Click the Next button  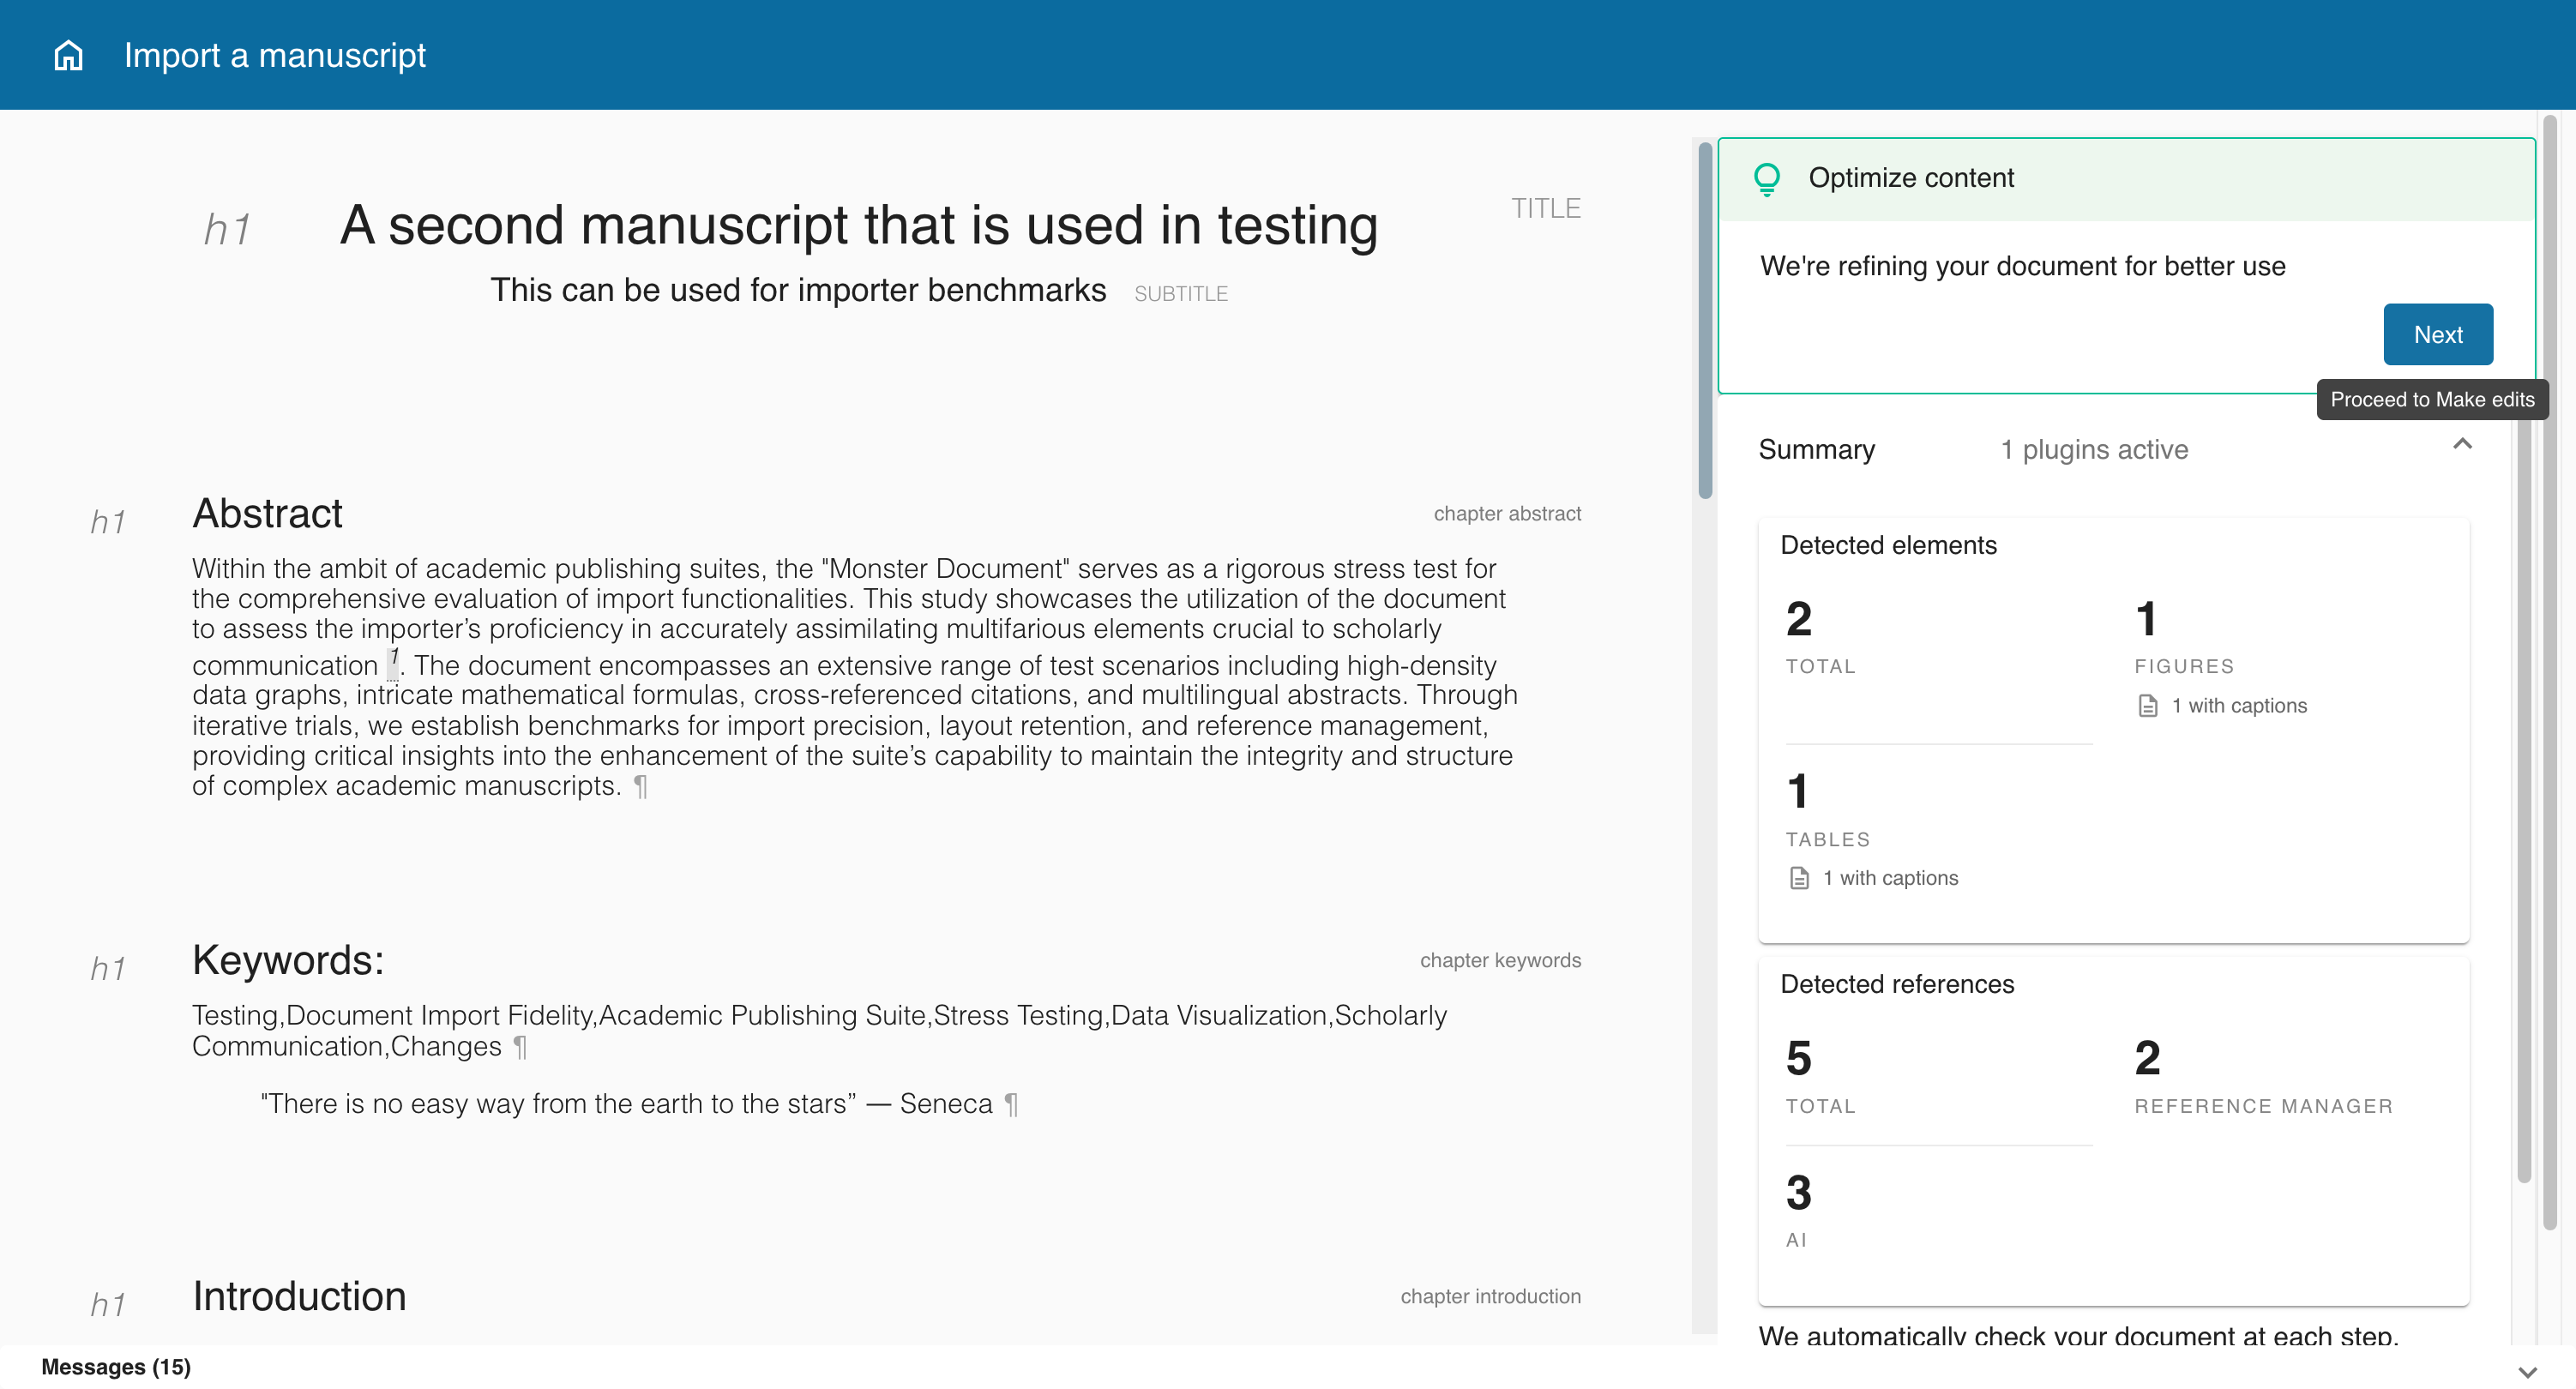[2438, 334]
